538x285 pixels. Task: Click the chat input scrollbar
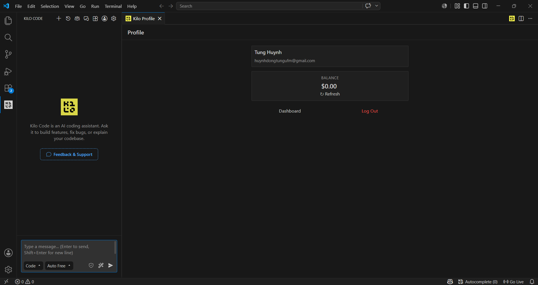click(x=115, y=247)
